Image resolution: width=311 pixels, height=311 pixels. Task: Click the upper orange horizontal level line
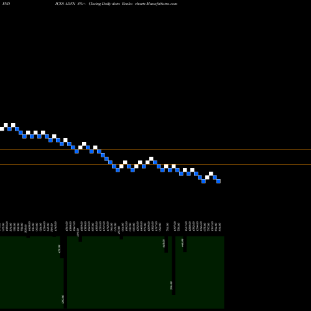155,149
